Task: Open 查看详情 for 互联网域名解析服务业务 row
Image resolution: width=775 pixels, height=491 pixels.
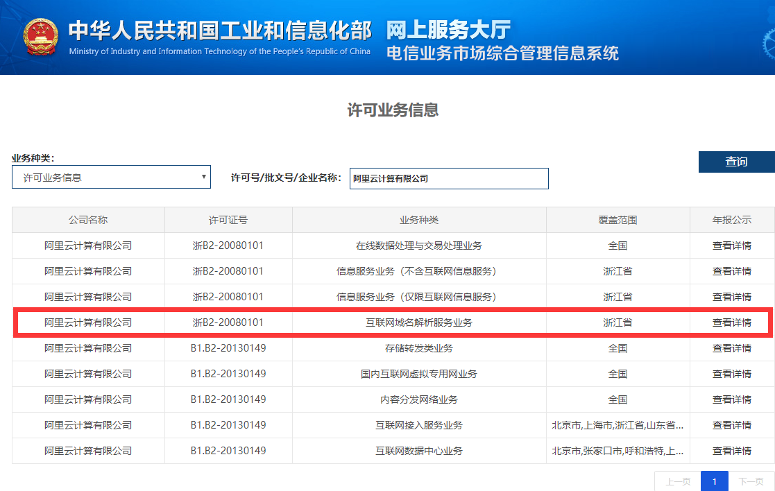Action: click(731, 322)
